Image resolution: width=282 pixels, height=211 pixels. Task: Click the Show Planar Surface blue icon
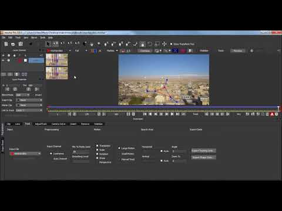tap(175, 51)
